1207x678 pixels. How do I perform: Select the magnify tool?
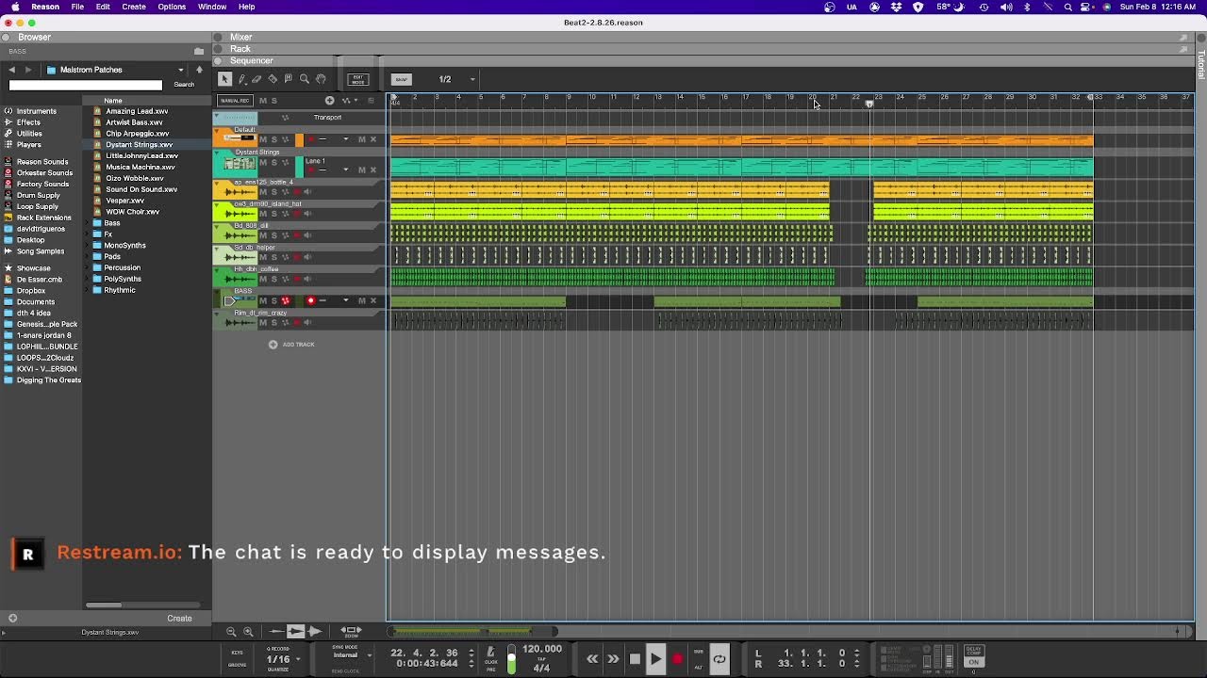pyautogui.click(x=305, y=79)
